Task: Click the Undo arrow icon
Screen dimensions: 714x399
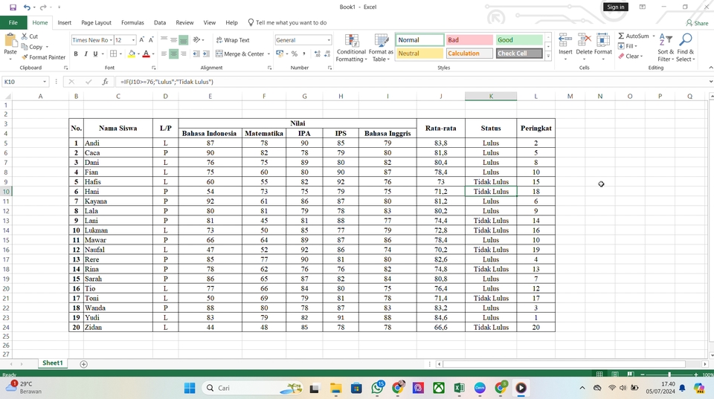Action: click(27, 7)
